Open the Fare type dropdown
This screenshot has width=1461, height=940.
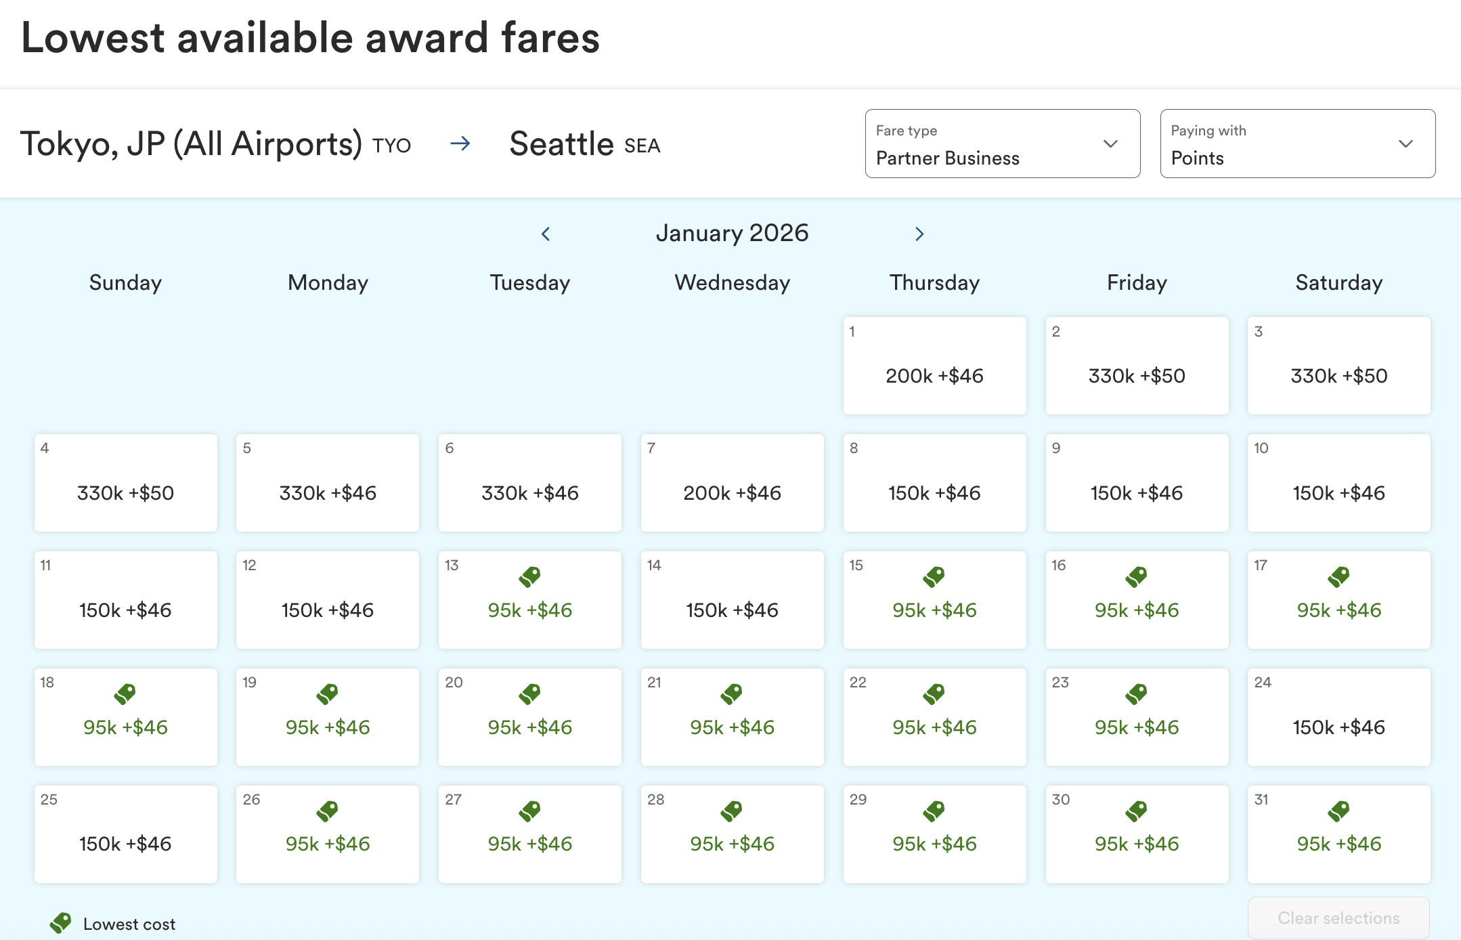[x=1002, y=144]
